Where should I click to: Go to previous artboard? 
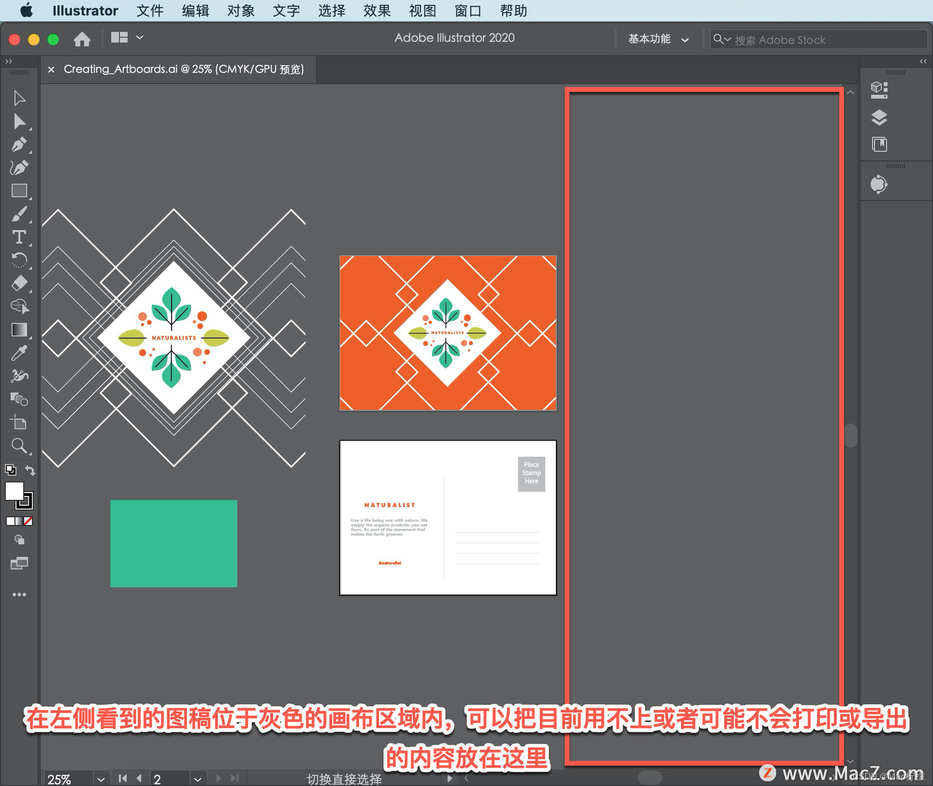tap(139, 778)
